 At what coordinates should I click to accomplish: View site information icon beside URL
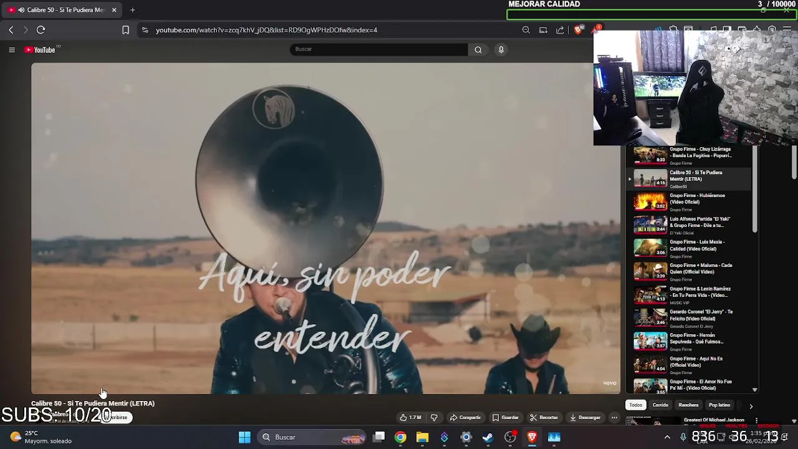[x=145, y=30]
